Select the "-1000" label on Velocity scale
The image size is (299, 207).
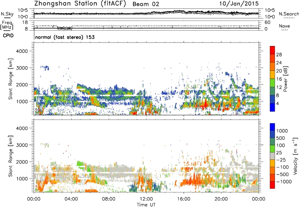coord(284,182)
